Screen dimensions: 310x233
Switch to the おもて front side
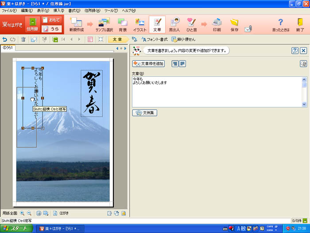(52, 20)
